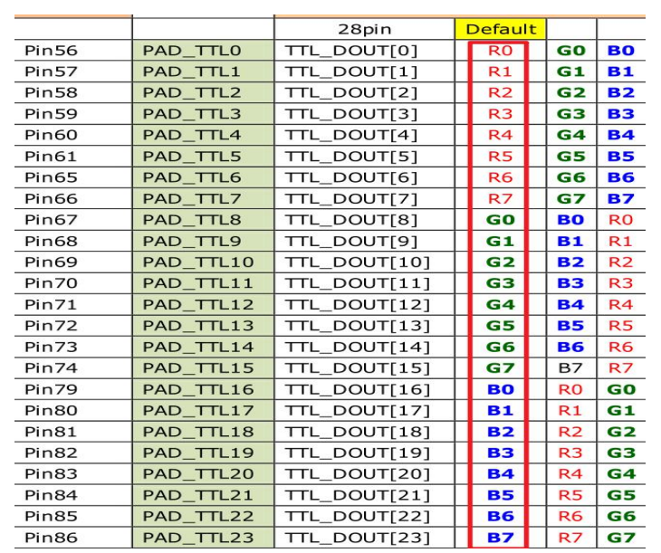The height and width of the screenshot is (553, 661).
Task: Click blue B3 in the Pin70 row
Action: click(x=570, y=283)
